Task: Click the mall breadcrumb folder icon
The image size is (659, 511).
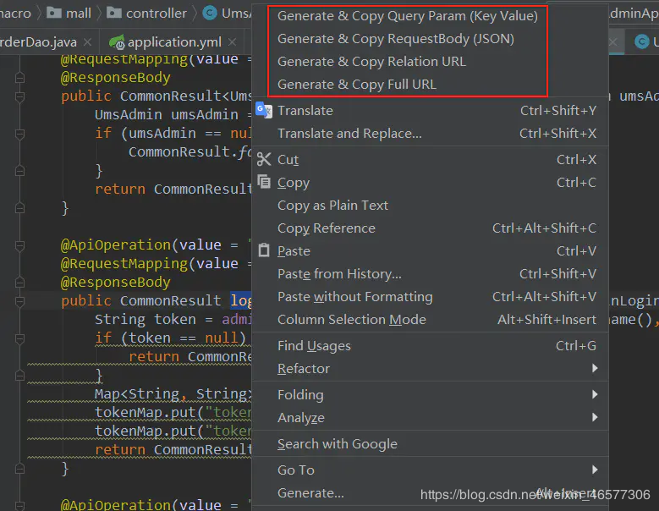Action: 53,13
